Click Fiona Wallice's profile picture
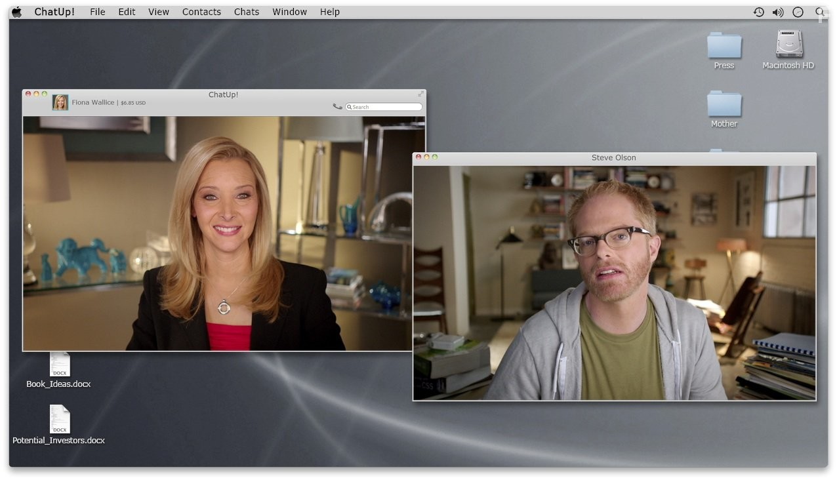 coord(60,102)
